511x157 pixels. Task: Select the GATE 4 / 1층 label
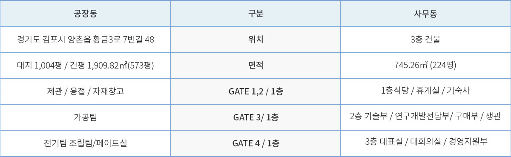click(255, 143)
